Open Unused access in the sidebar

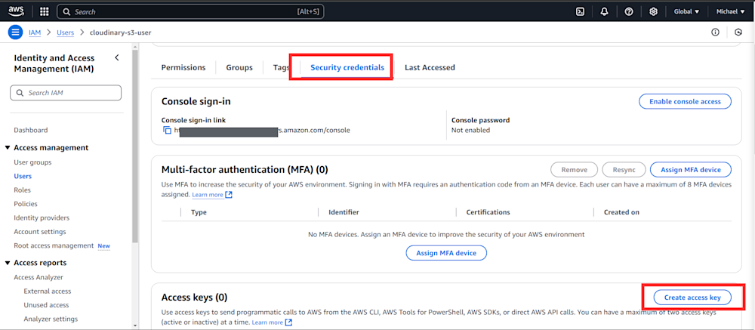(46, 305)
